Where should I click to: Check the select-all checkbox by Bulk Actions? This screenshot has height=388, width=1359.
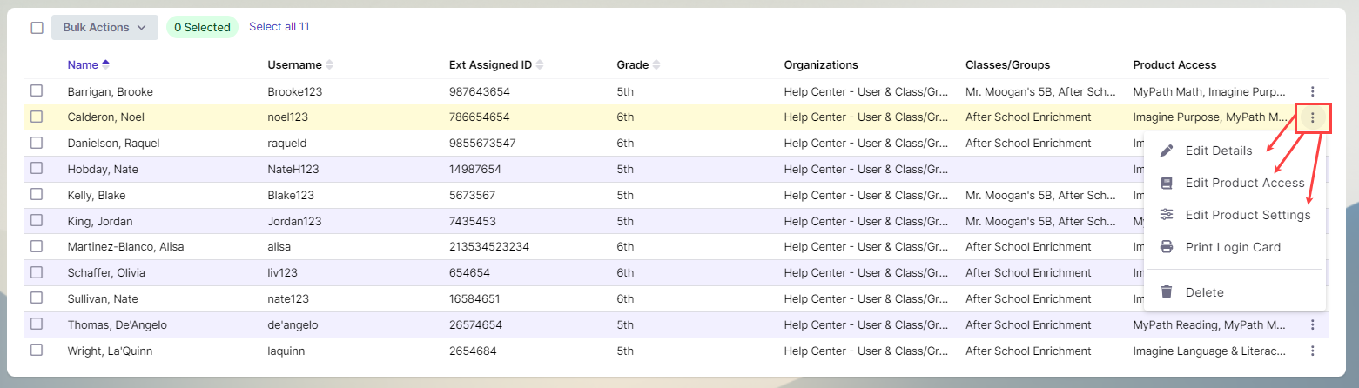click(37, 28)
